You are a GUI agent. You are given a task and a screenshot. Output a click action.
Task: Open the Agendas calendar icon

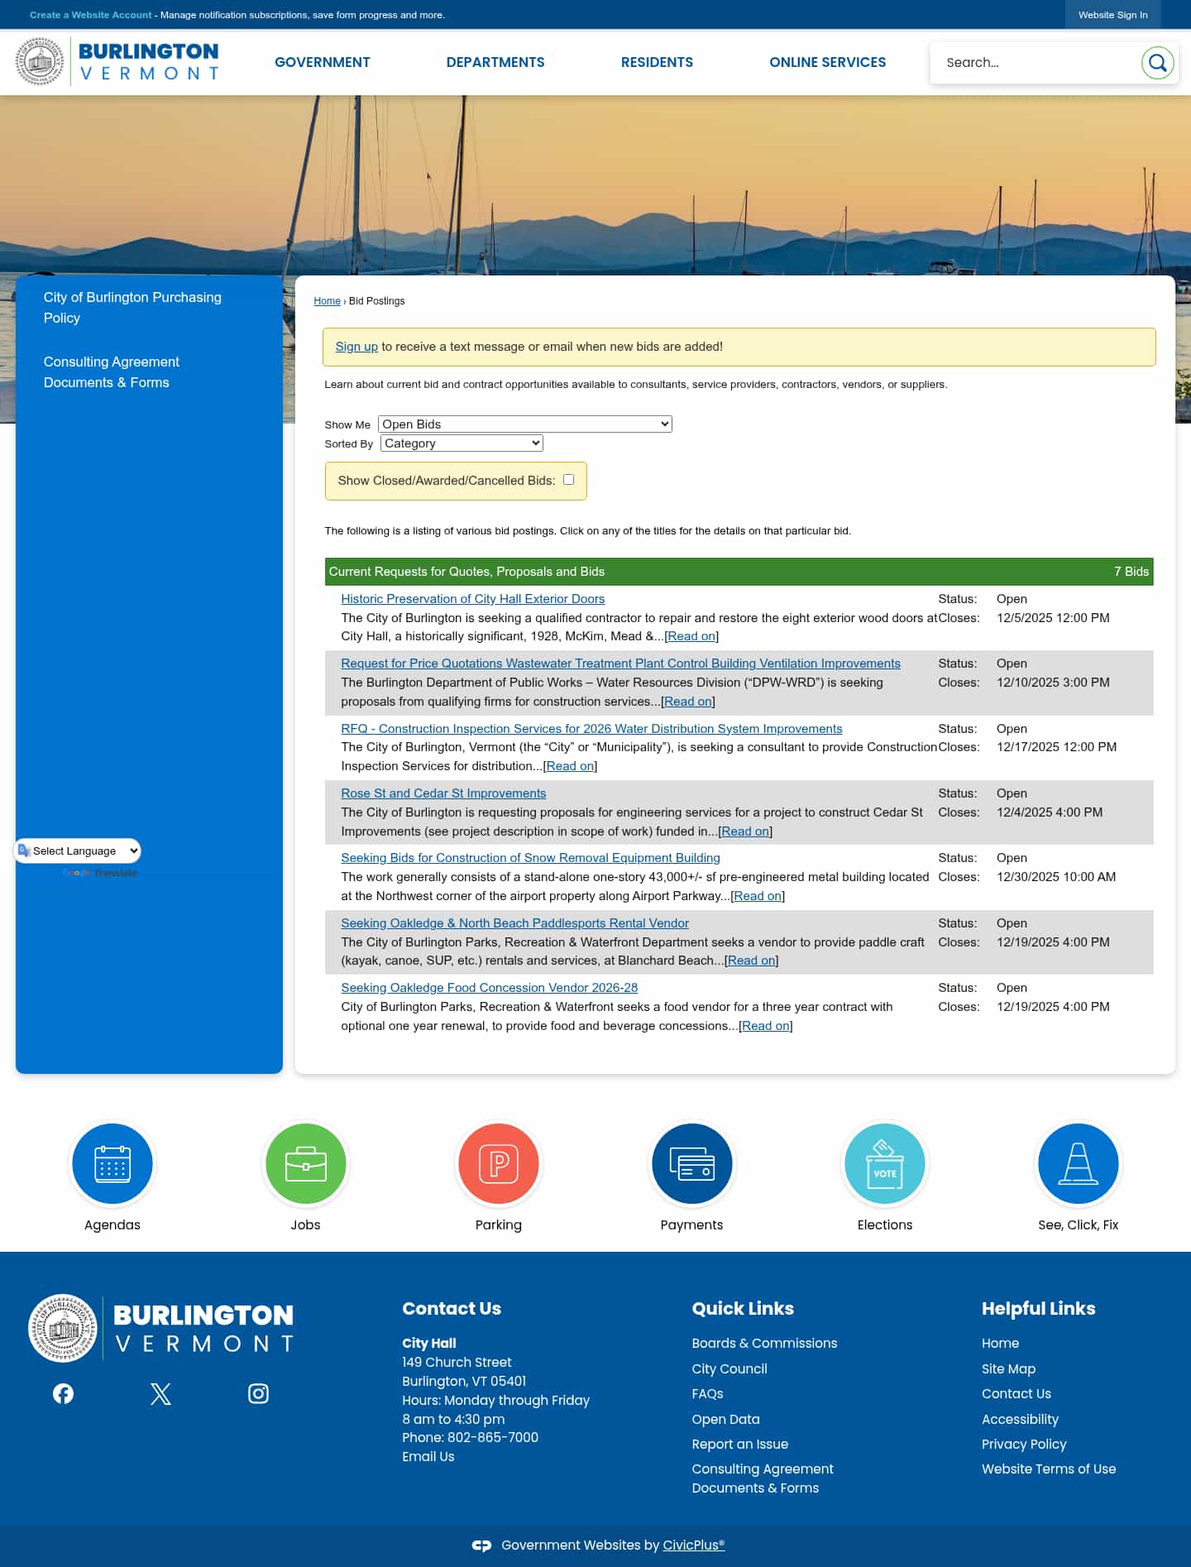112,1163
